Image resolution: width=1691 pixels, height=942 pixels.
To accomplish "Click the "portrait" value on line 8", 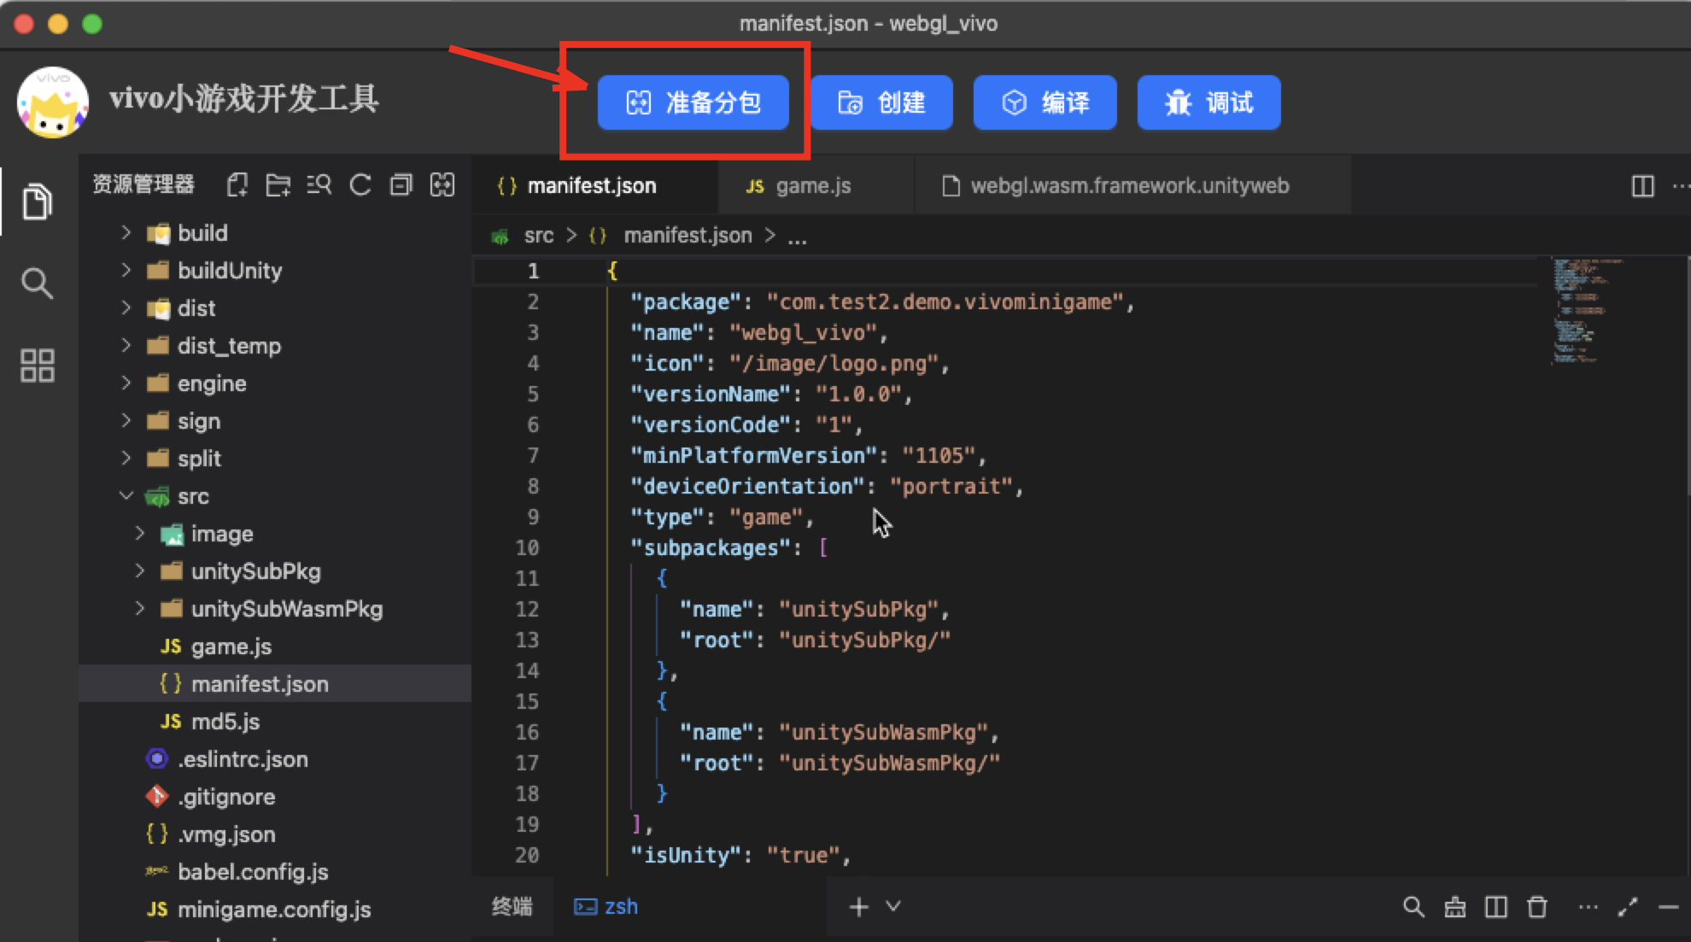I will pyautogui.click(x=951, y=486).
